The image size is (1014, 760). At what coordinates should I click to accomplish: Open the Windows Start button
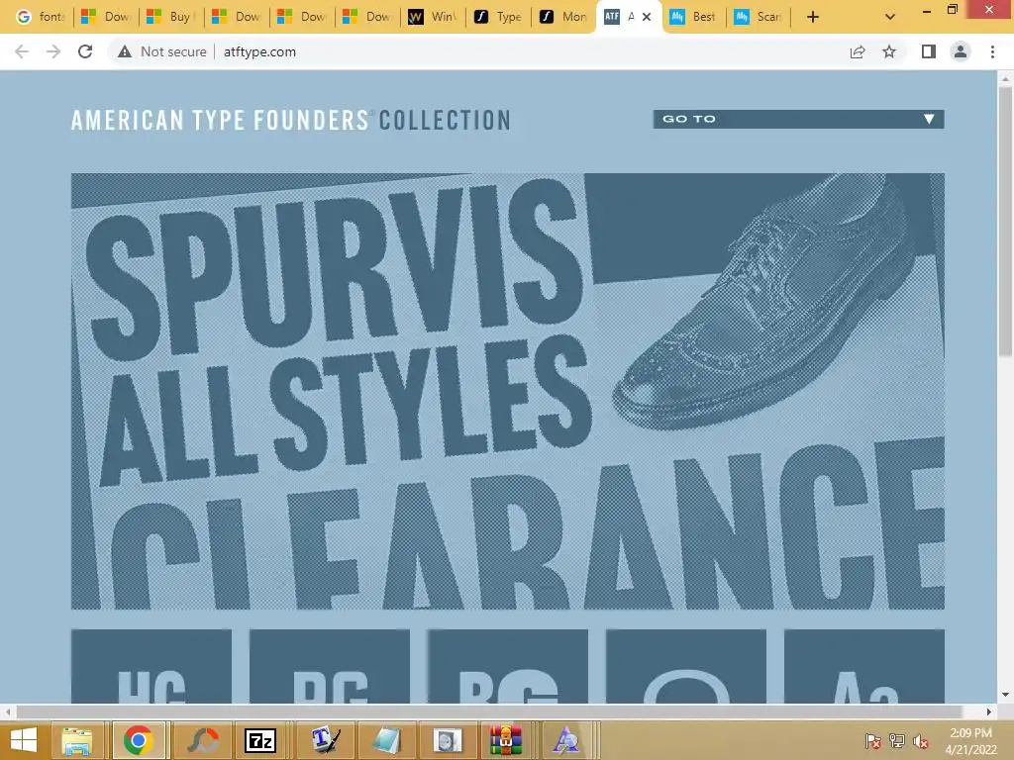pyautogui.click(x=24, y=740)
